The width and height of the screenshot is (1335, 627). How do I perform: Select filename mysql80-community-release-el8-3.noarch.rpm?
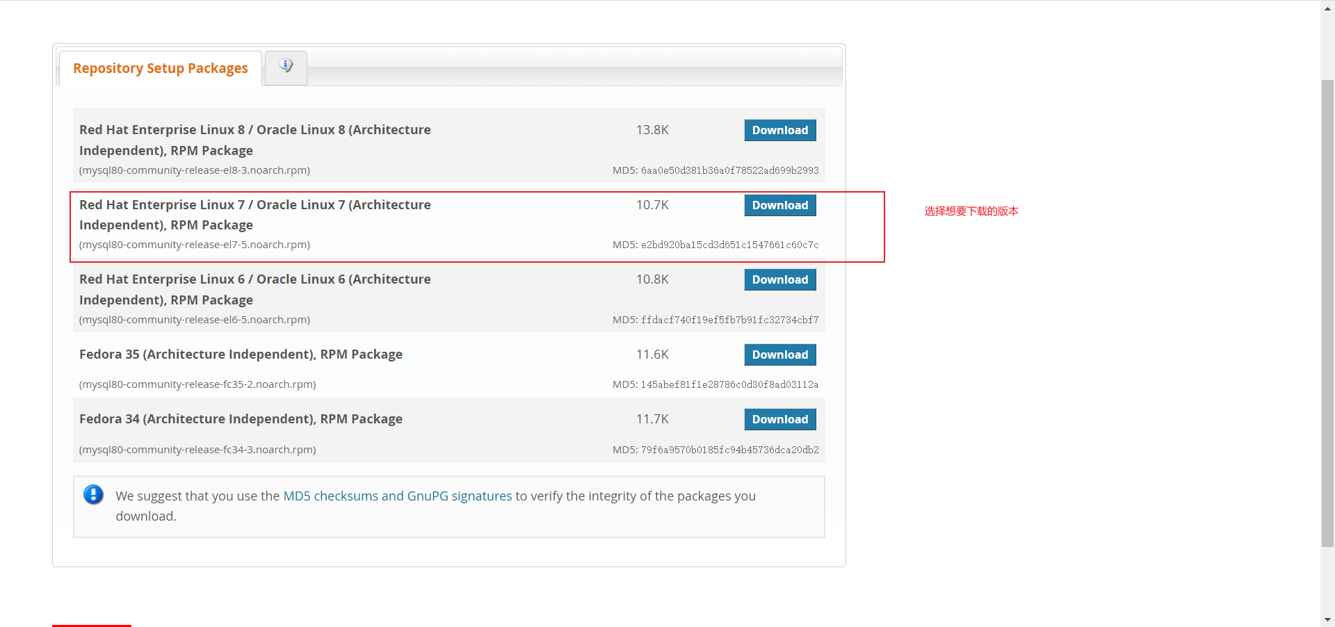pyautogui.click(x=195, y=170)
